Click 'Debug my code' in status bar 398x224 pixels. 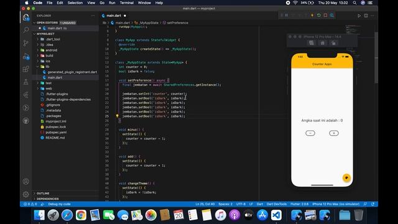coord(59,204)
